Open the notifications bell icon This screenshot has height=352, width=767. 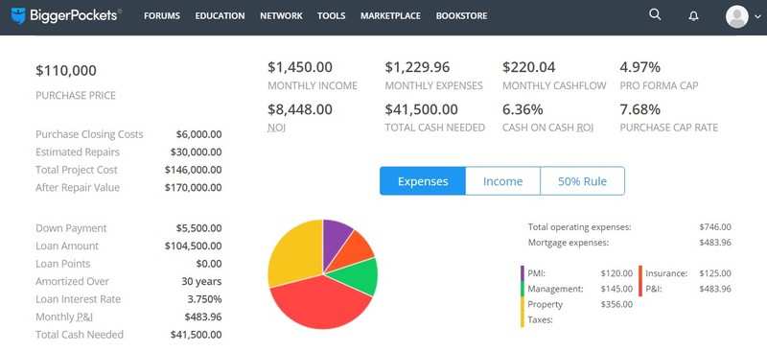click(693, 16)
